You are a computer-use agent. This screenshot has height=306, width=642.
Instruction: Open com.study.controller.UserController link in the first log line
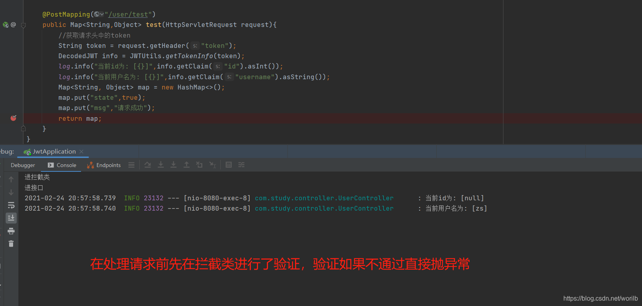(324, 198)
